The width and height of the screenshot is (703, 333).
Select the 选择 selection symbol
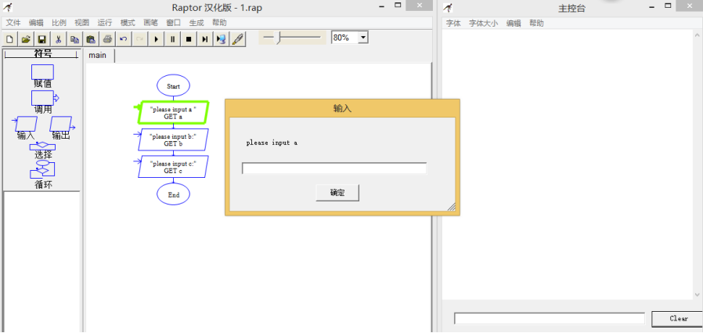pyautogui.click(x=43, y=150)
